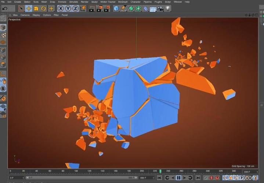
Task: Switch to Polygons mode
Action: (3, 65)
